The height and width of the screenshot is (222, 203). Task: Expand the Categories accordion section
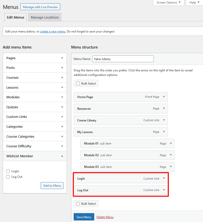35,126
